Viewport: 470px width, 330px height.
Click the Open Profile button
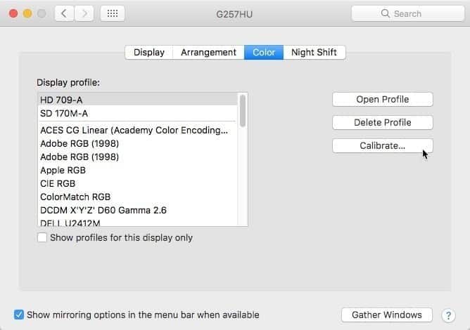[x=383, y=99]
